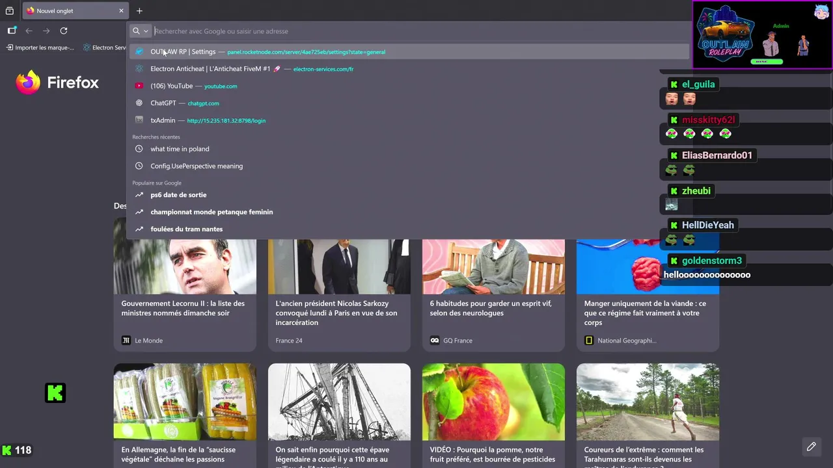
Task: Click trending arrow icon beside ps6 date
Action: click(139, 195)
